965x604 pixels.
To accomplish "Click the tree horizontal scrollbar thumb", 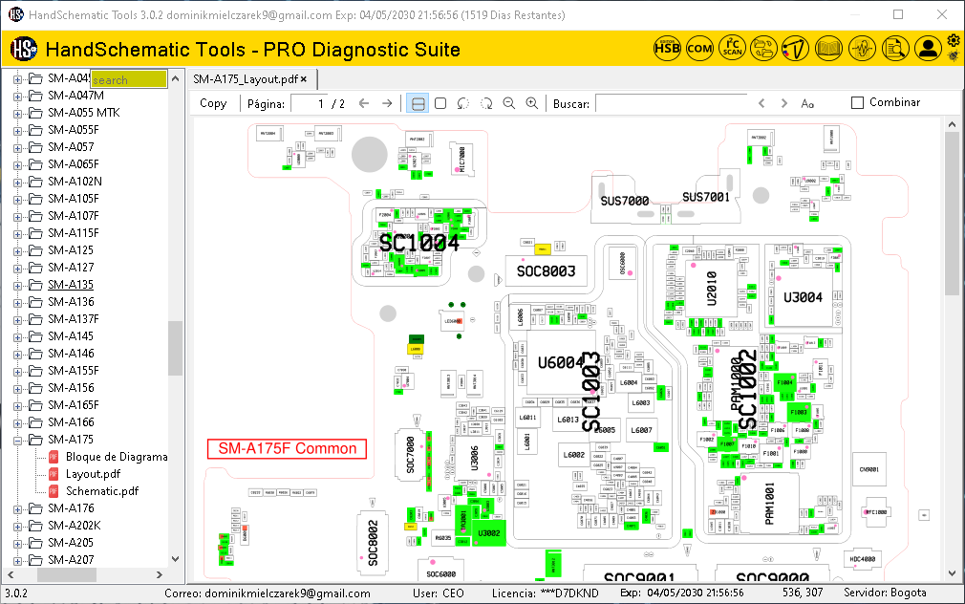I will [67, 574].
